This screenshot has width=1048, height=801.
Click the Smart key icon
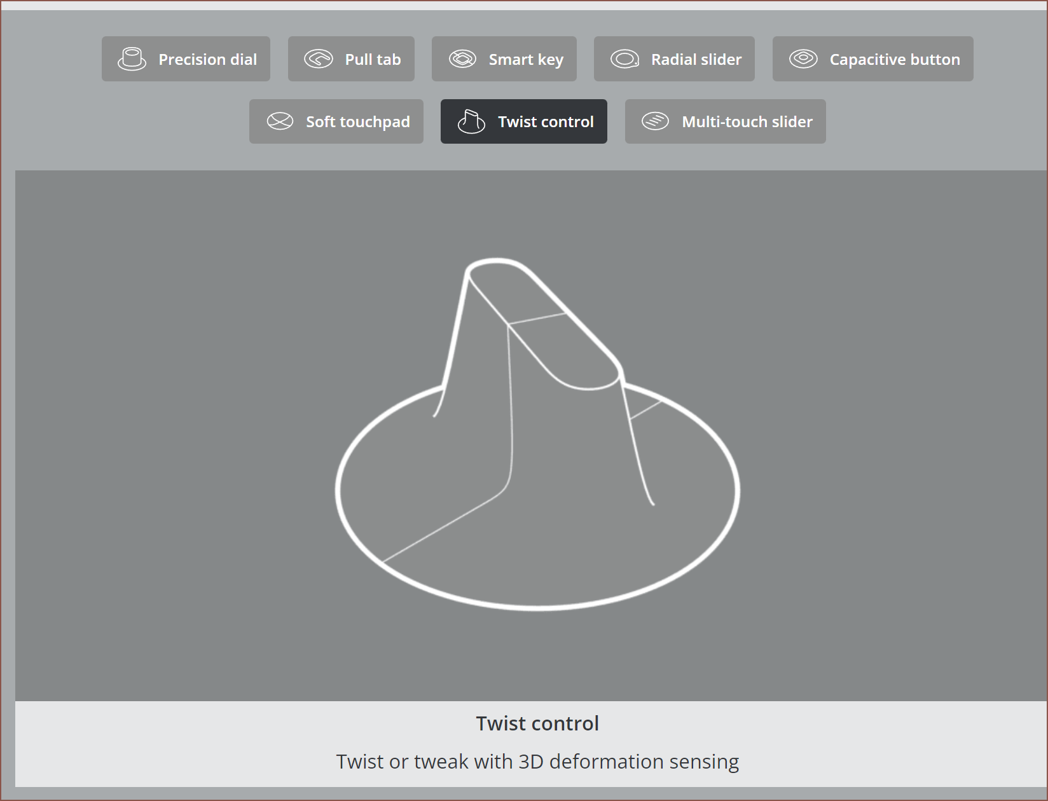click(462, 59)
